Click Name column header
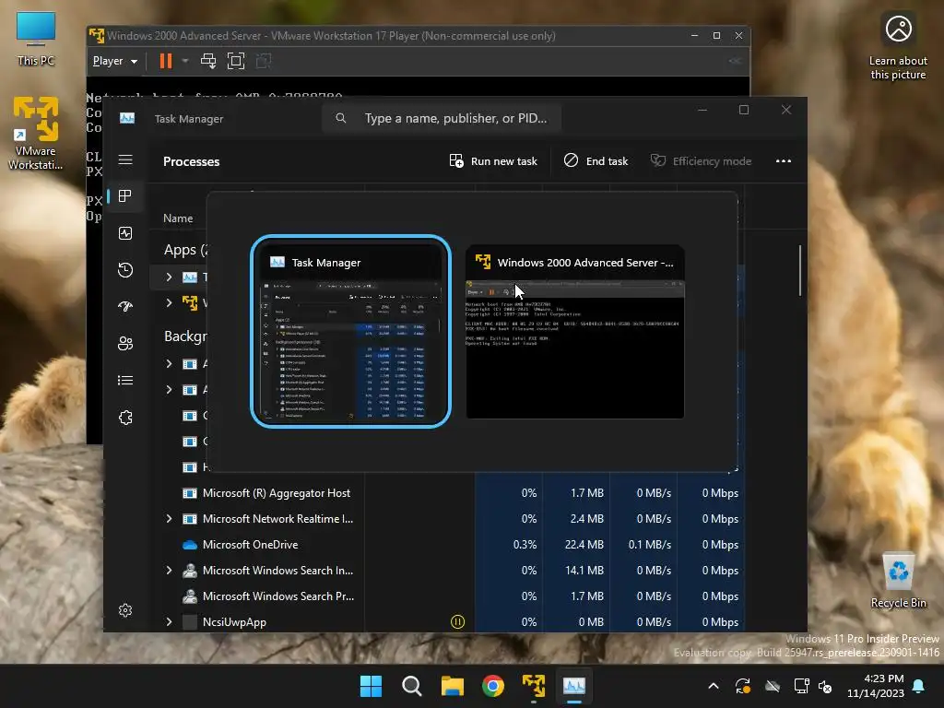The height and width of the screenshot is (708, 944). click(178, 218)
